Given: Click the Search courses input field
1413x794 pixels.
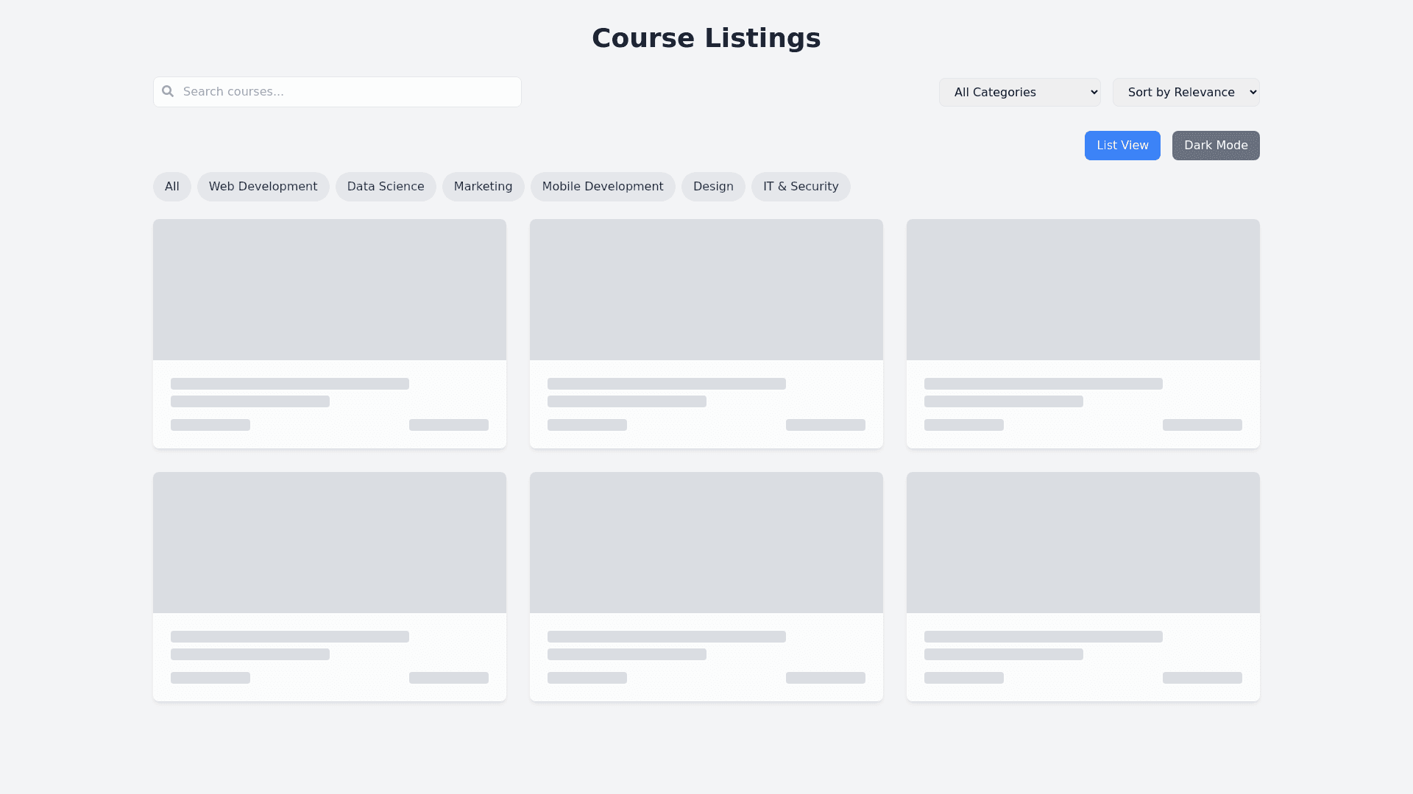Looking at the screenshot, I should (346, 92).
